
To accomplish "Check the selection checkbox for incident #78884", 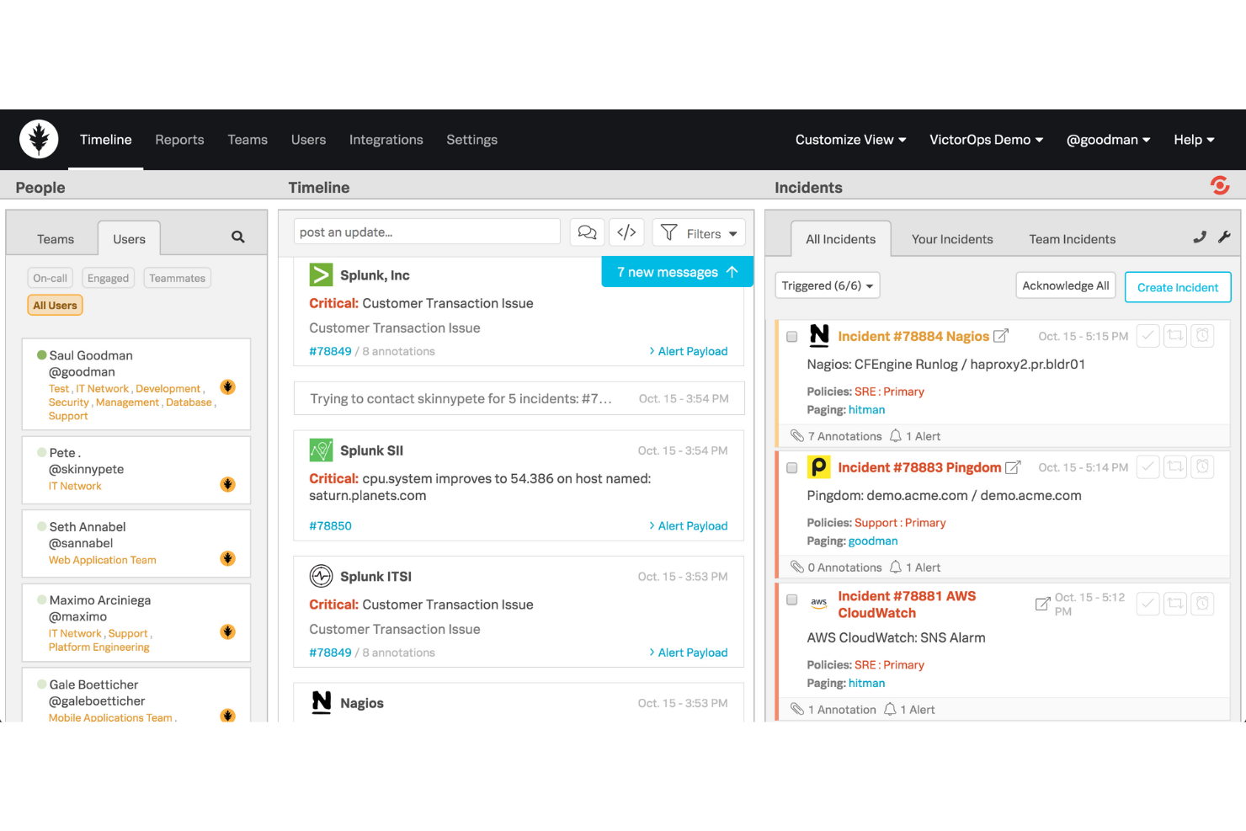I will pyautogui.click(x=791, y=336).
